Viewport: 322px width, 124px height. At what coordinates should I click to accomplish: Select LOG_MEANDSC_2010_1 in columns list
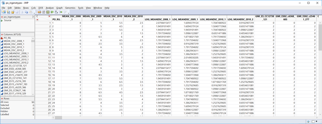click(x=16, y=60)
